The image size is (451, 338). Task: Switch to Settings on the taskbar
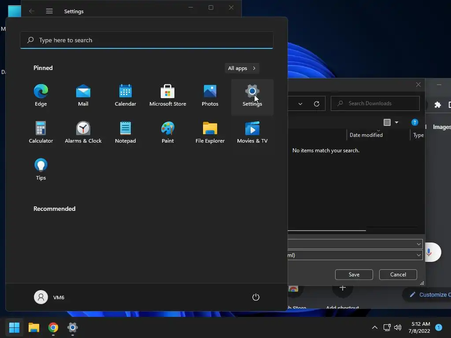73,327
